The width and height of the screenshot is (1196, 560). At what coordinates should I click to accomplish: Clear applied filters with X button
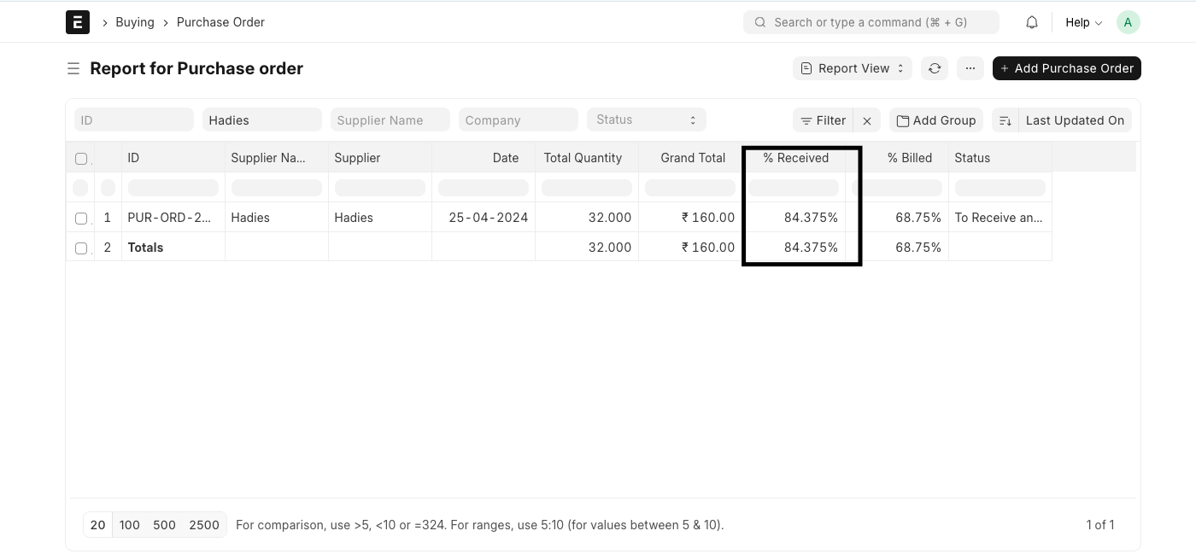(x=867, y=120)
